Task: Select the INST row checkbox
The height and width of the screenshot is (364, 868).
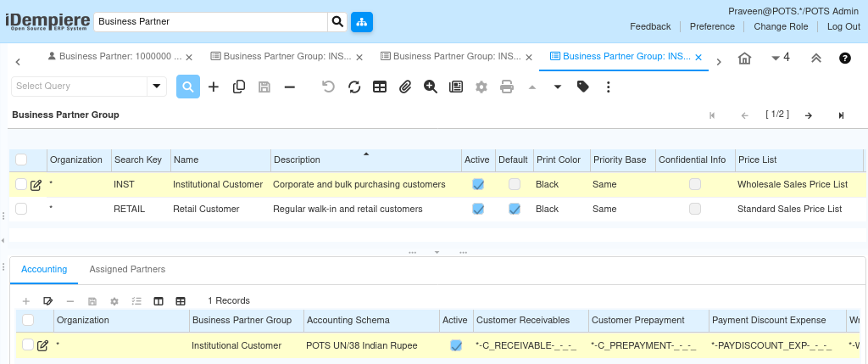Action: pyautogui.click(x=21, y=184)
